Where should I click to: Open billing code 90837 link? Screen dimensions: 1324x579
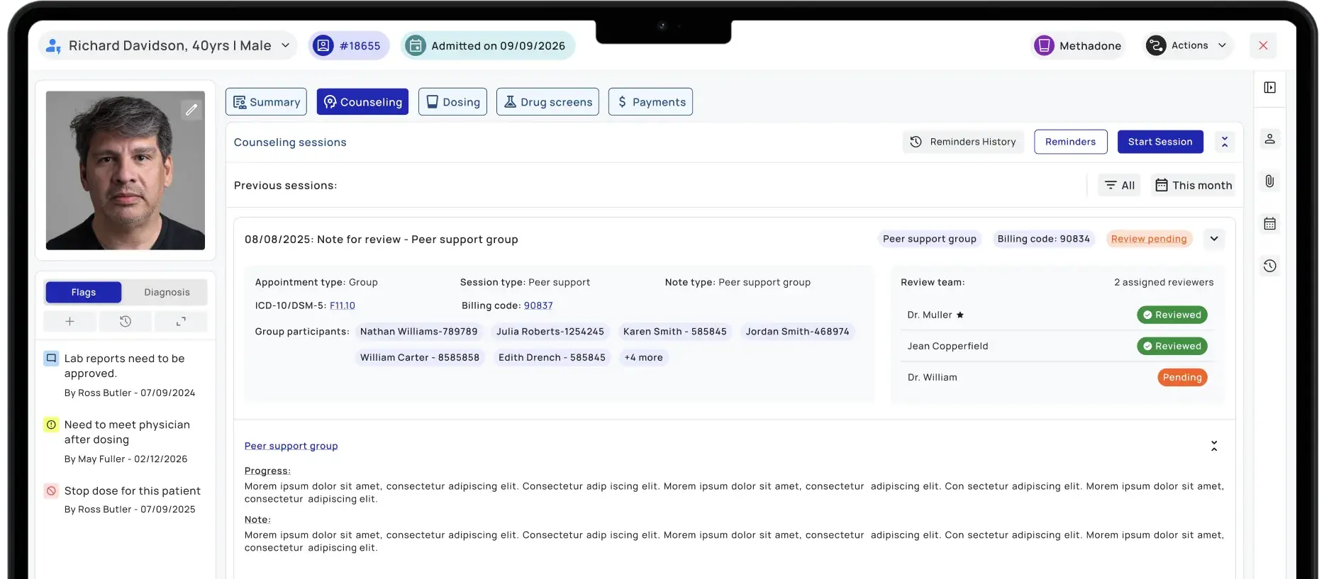click(x=538, y=305)
